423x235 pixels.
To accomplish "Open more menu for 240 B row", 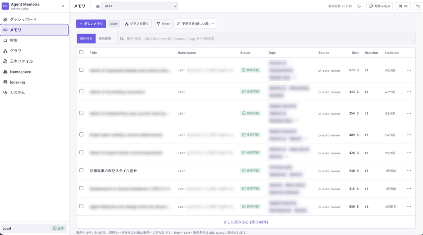I will [x=409, y=171].
